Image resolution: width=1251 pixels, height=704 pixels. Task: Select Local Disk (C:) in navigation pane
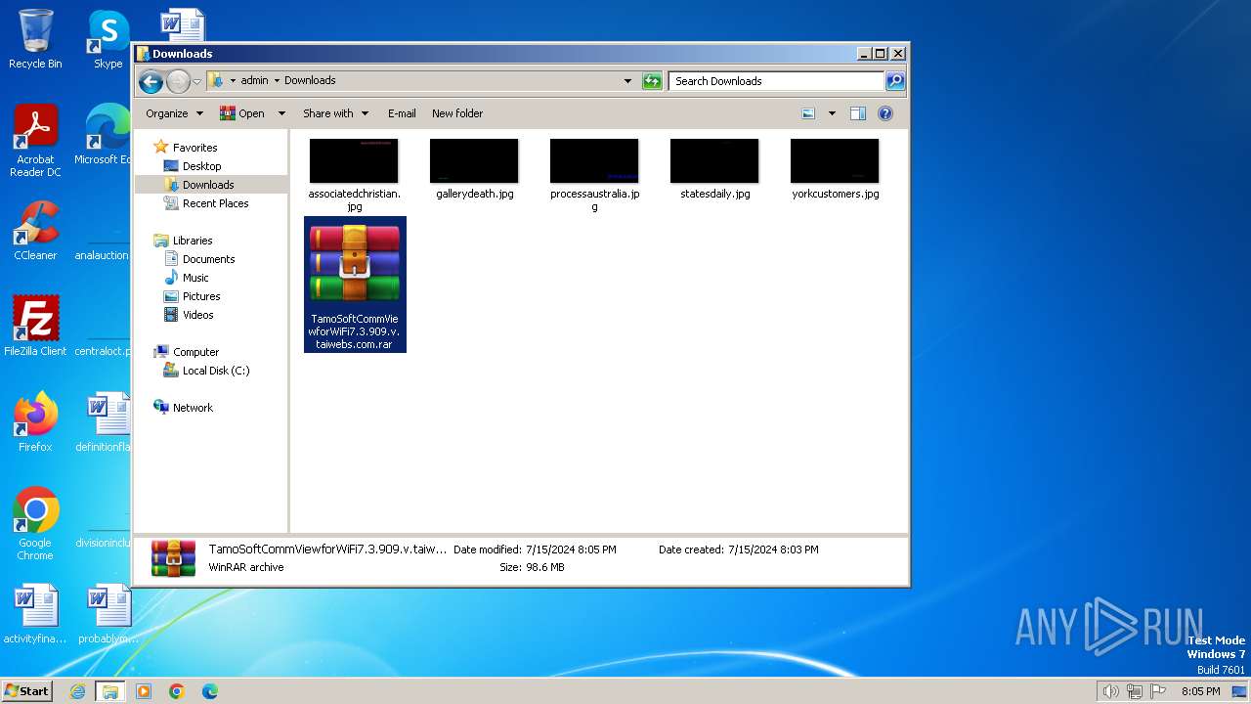[215, 371]
